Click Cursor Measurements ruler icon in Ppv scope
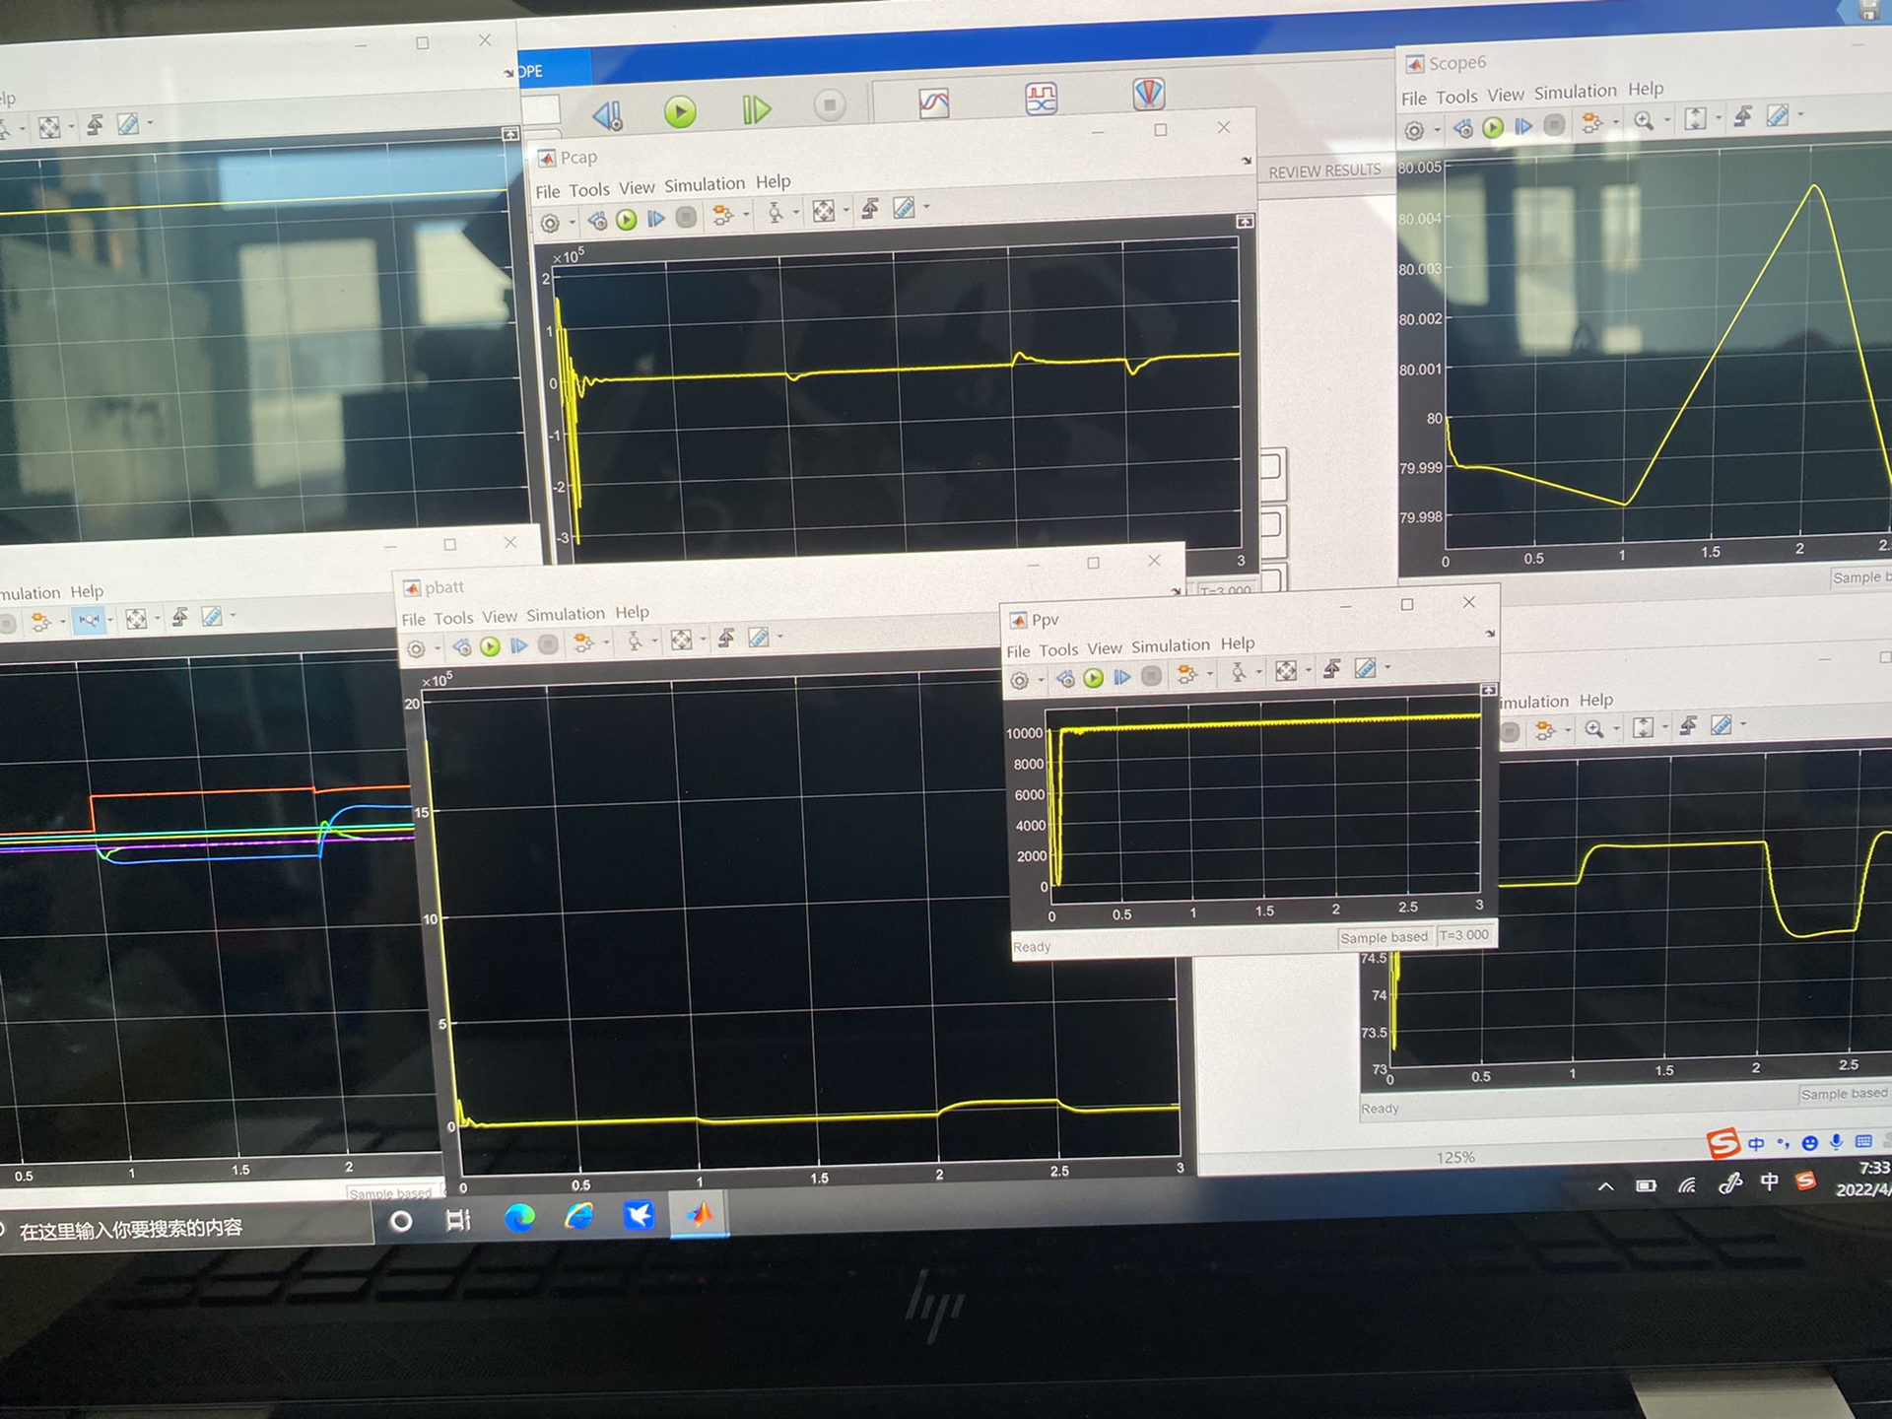The height and width of the screenshot is (1419, 1892). (x=1365, y=669)
